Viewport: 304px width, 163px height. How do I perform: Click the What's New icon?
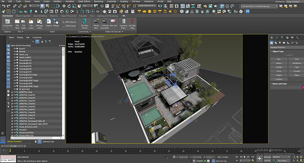click(x=96, y=24)
